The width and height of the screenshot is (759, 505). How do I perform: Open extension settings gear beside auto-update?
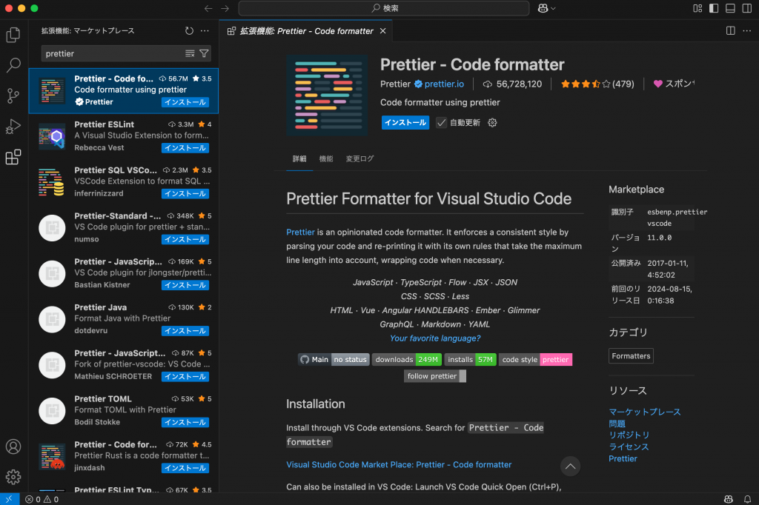(x=492, y=123)
